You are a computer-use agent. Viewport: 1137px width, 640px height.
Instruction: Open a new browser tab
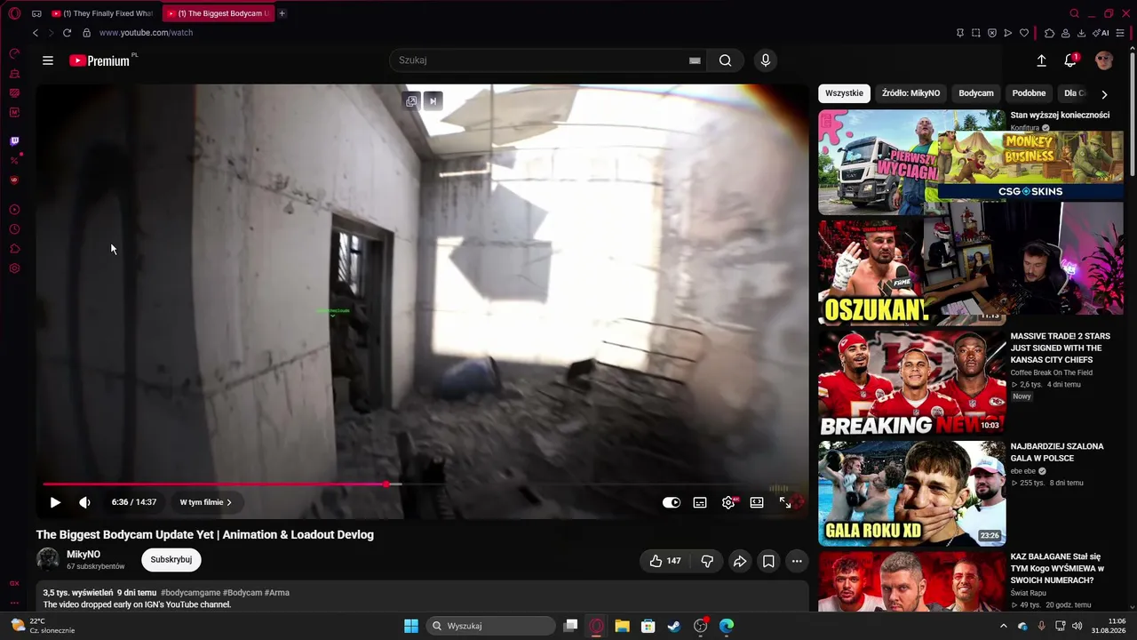282,13
